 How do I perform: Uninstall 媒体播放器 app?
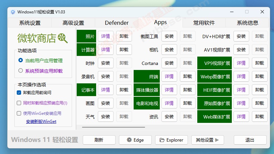pyautogui.click(x=188, y=90)
